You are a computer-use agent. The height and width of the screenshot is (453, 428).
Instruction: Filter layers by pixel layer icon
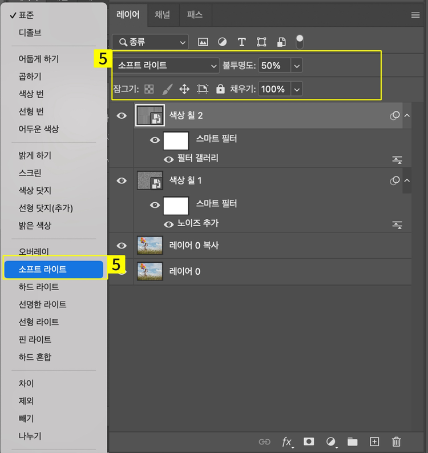coord(203,42)
